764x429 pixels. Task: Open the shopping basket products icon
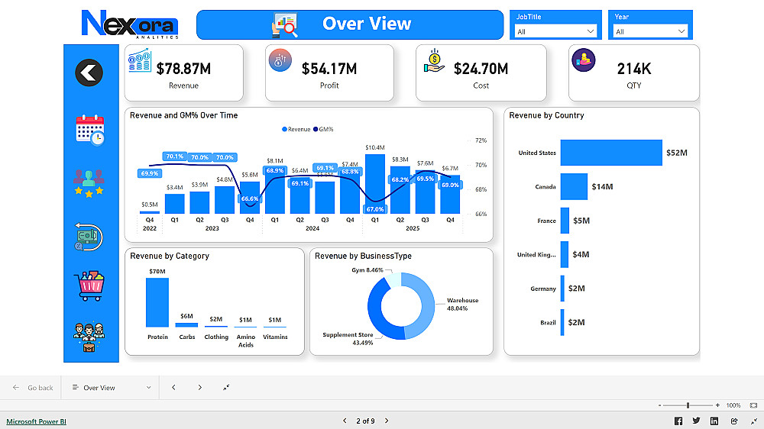89,285
